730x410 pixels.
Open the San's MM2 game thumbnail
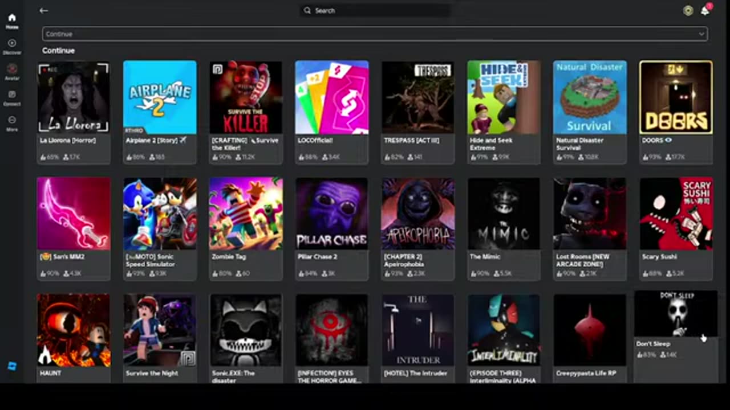[x=74, y=214]
